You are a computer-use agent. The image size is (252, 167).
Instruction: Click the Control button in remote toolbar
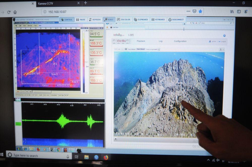[67, 20]
